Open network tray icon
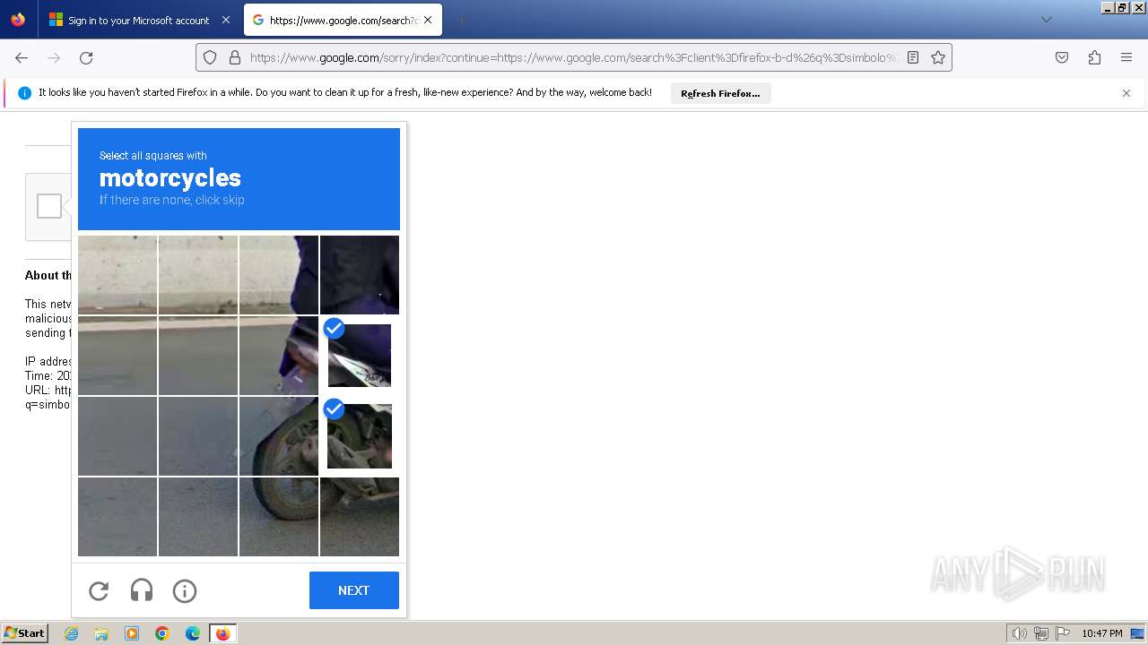Viewport: 1148px width, 645px height. click(x=1041, y=633)
